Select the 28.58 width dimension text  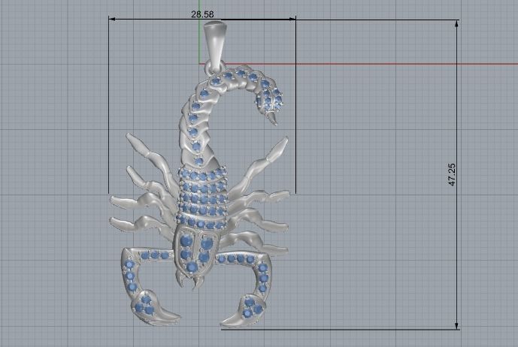click(202, 14)
